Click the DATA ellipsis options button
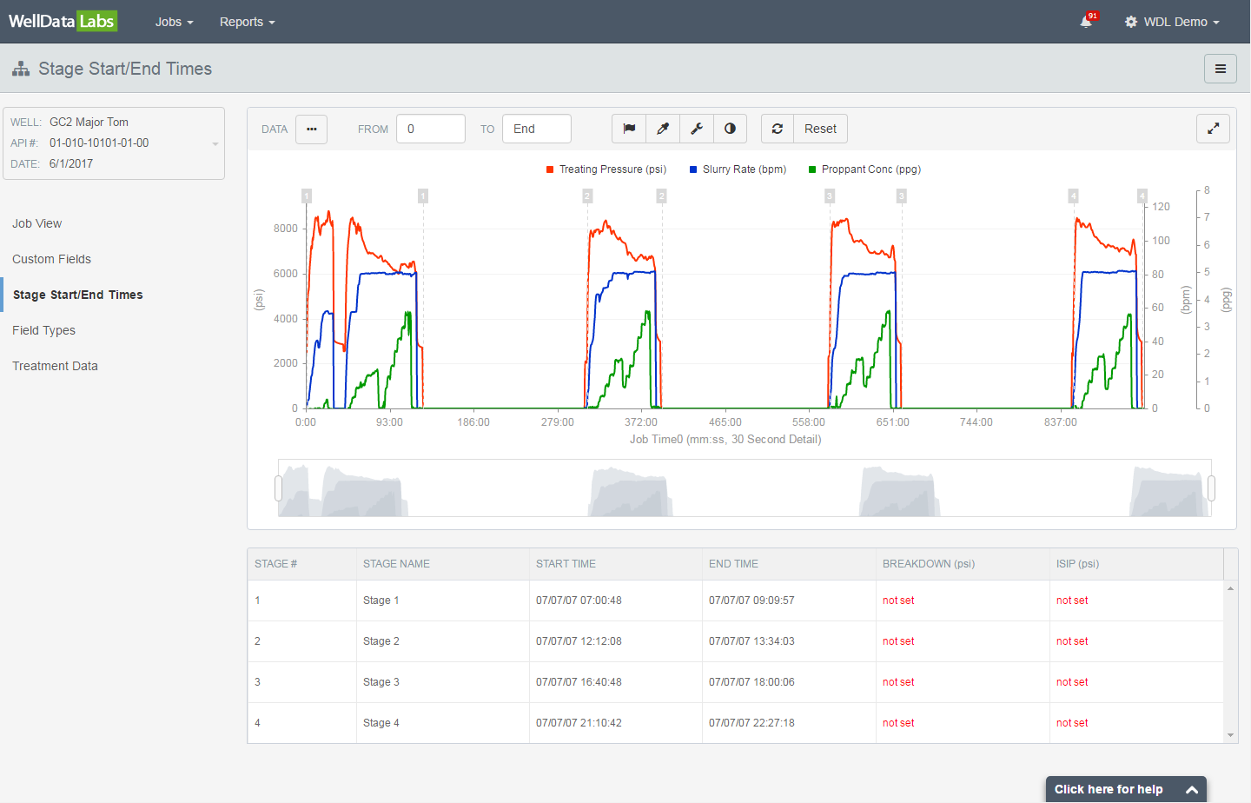This screenshot has height=803, width=1251. (x=311, y=129)
